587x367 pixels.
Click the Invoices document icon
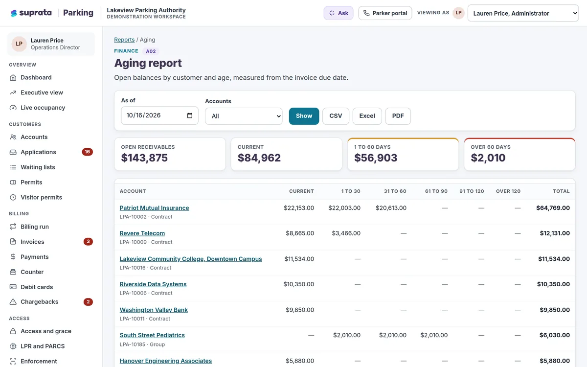pyautogui.click(x=13, y=242)
